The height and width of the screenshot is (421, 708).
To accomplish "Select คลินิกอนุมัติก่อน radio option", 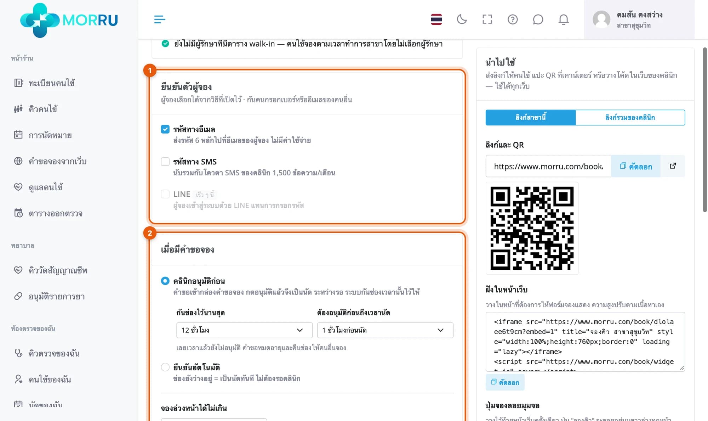I will pos(165,281).
